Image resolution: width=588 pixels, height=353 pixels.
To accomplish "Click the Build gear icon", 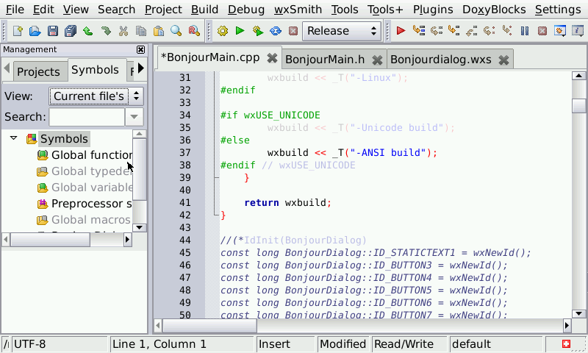I will coord(223,31).
